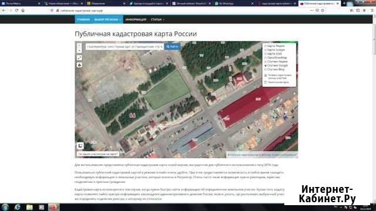Open the Firefox hamburger menu
This screenshot has width=376, height=211.
point(372,11)
